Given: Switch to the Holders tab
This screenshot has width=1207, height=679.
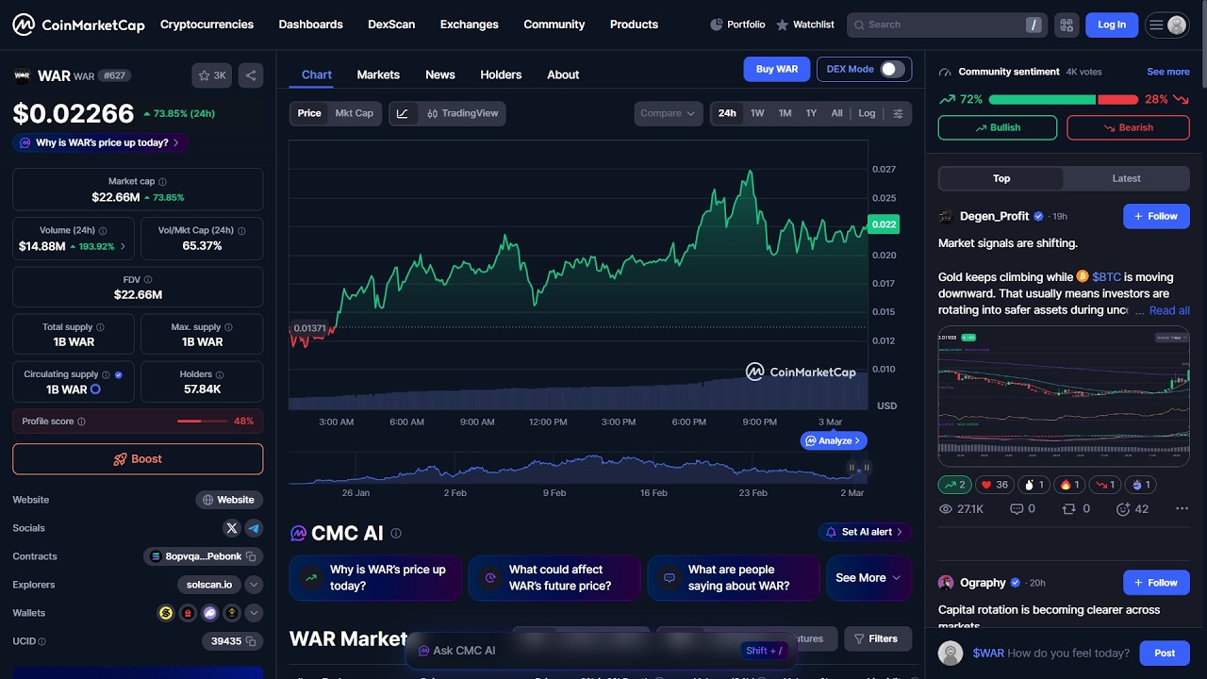Looking at the screenshot, I should pyautogui.click(x=501, y=75).
